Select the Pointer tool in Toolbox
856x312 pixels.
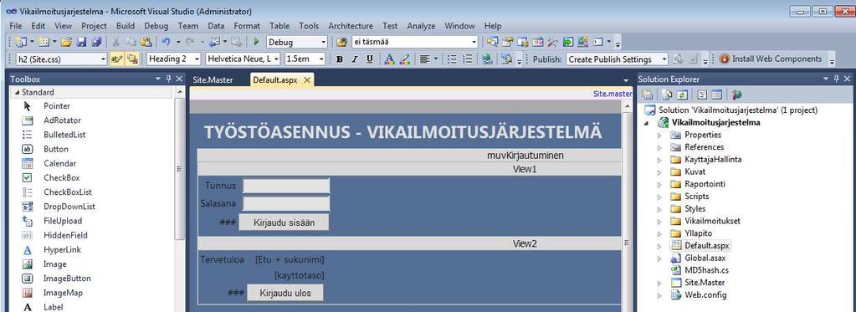(57, 106)
